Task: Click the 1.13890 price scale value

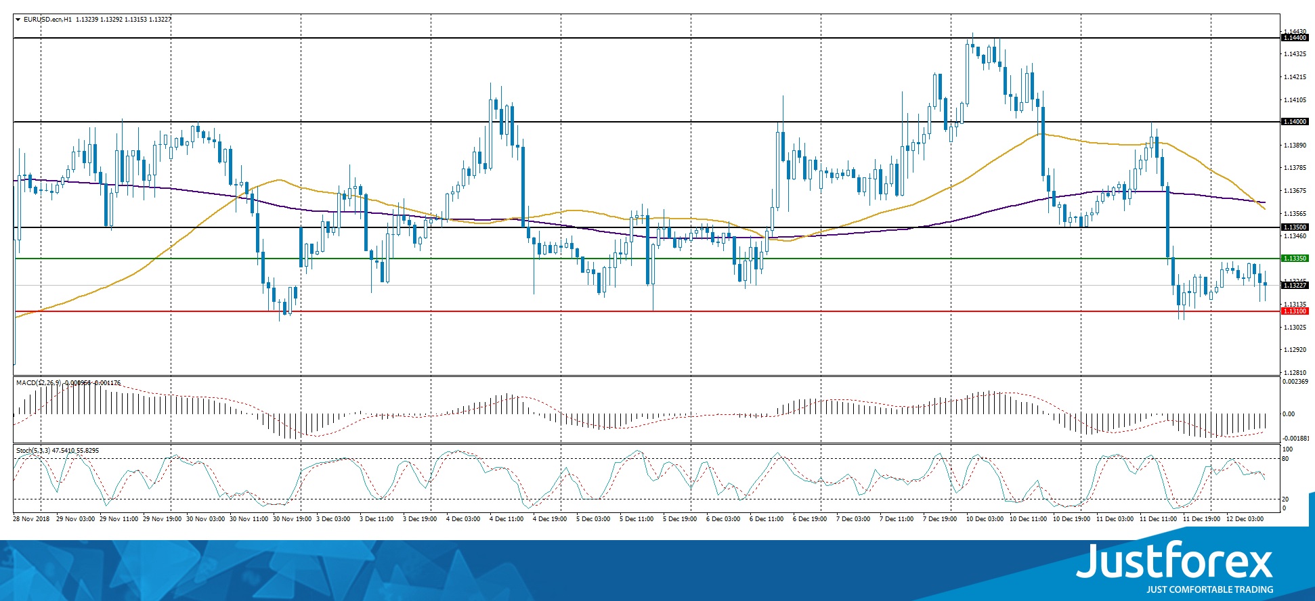Action: [1295, 146]
